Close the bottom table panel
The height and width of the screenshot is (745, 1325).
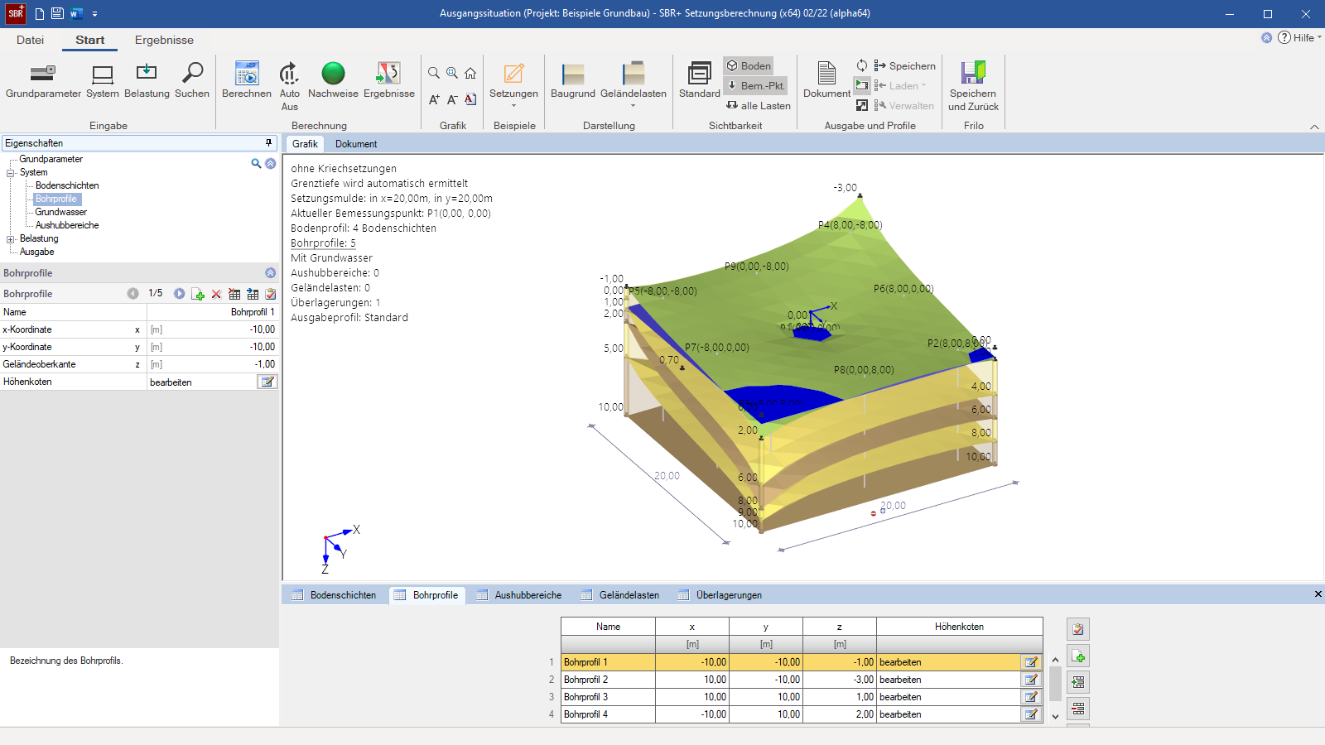pos(1318,594)
